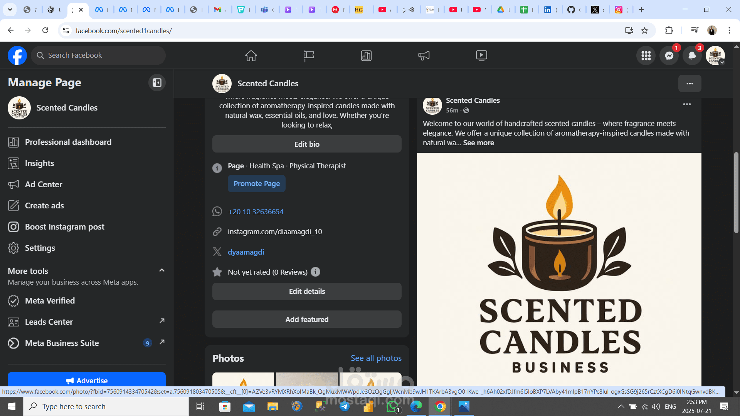The height and width of the screenshot is (416, 740).
Task: Open Telegram from the taskbar
Action: pos(345,406)
